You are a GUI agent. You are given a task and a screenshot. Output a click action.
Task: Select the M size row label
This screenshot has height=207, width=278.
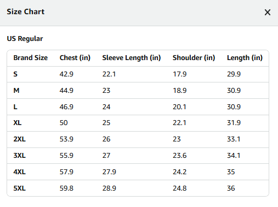pyautogui.click(x=16, y=90)
